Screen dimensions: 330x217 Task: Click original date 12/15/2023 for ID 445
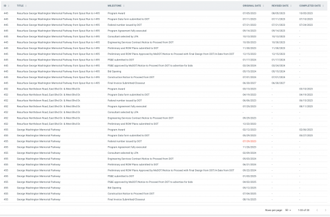249,54
